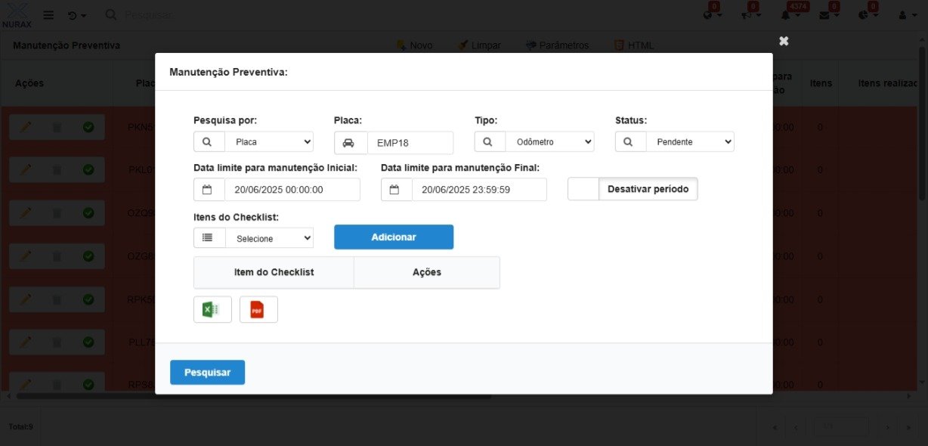The width and height of the screenshot is (928, 446).
Task: Open the Status dropdown showing Pendente
Action: [x=689, y=141]
